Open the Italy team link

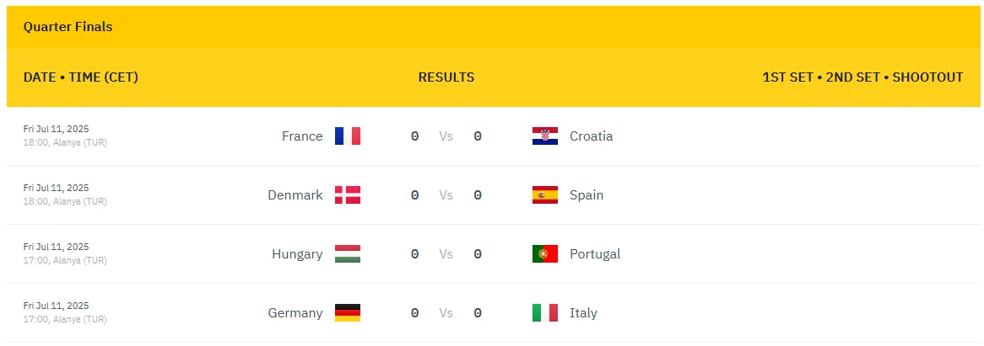coord(583,313)
